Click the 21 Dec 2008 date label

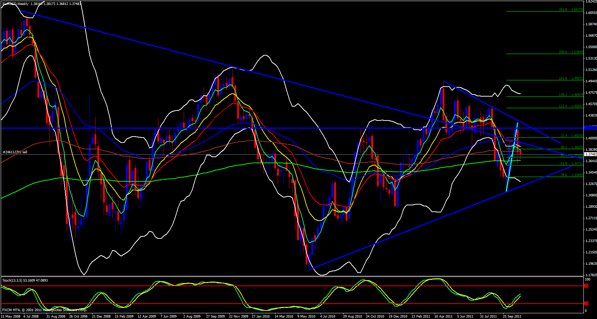[x=101, y=317]
